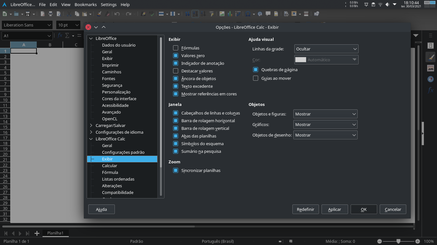The width and height of the screenshot is (437, 245).
Task: Toggle Abas das planilhas checkbox
Action: click(x=176, y=136)
